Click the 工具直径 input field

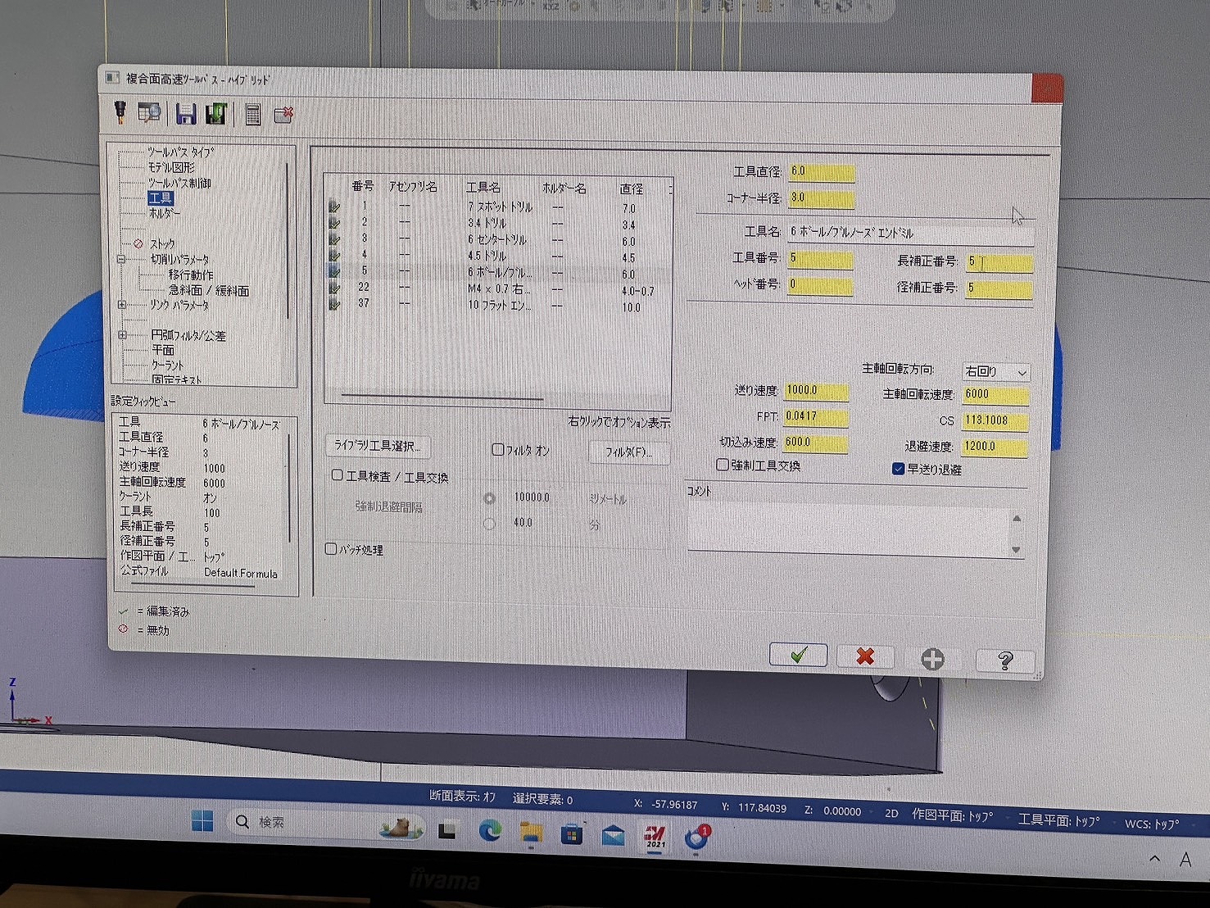821,172
